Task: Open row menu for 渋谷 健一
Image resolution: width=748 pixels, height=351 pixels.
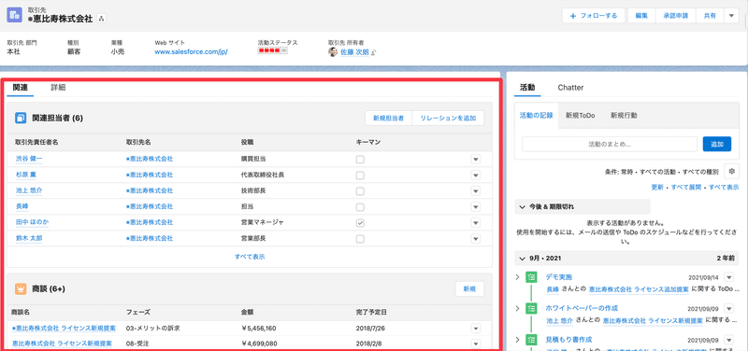Action: pos(476,160)
